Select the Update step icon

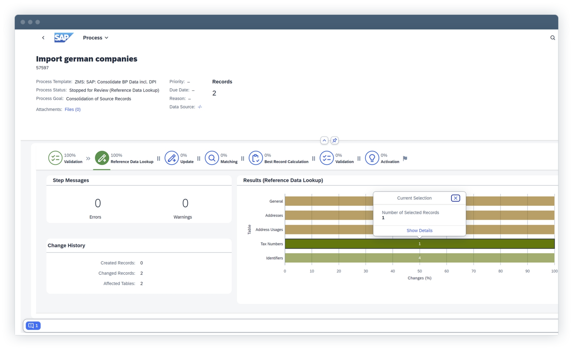pos(171,158)
